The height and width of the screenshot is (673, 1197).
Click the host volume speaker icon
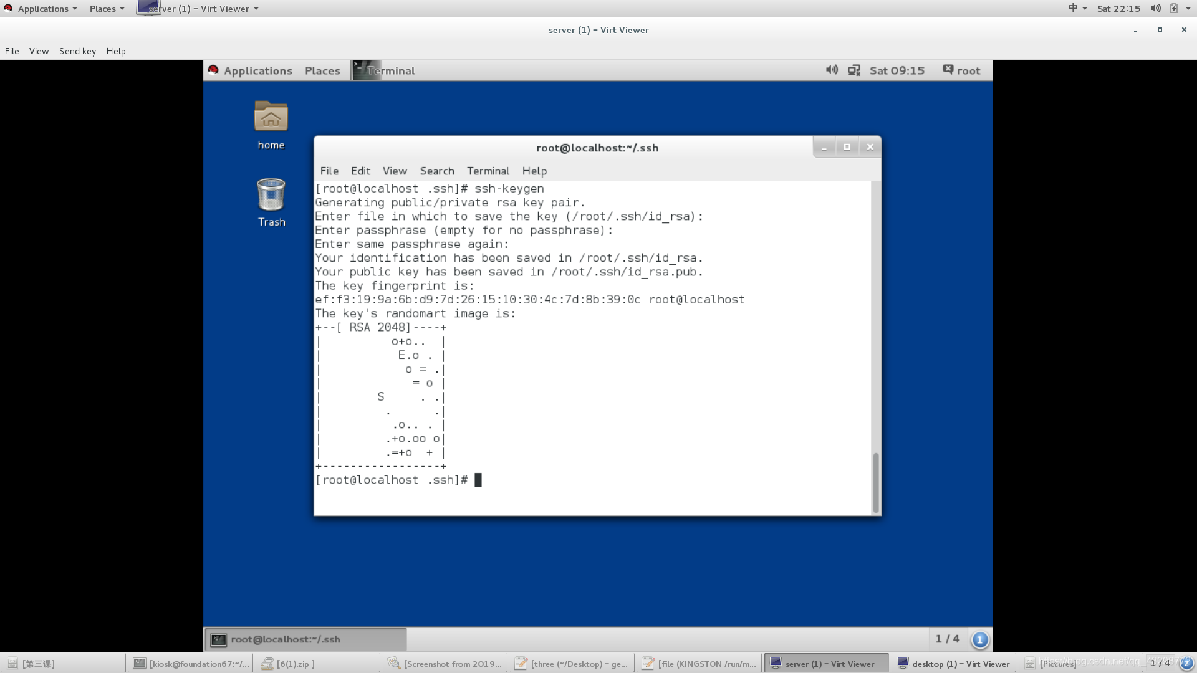click(1156, 8)
